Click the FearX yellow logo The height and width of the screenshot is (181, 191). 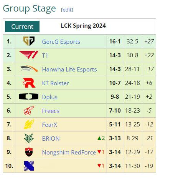(x=29, y=124)
